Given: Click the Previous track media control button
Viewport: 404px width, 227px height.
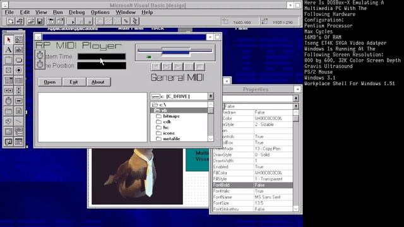Looking at the screenshot, I should [156, 67].
